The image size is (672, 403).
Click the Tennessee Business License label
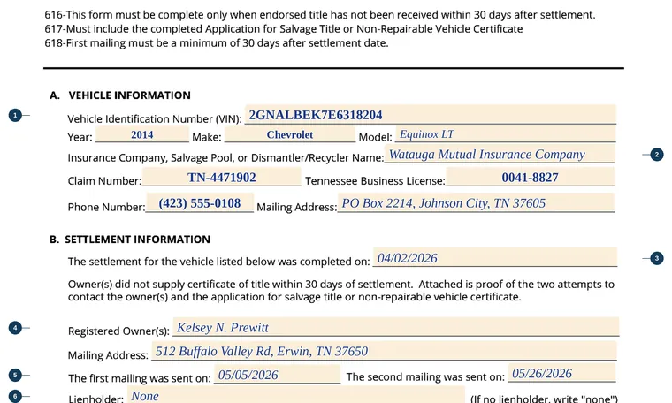(x=375, y=180)
